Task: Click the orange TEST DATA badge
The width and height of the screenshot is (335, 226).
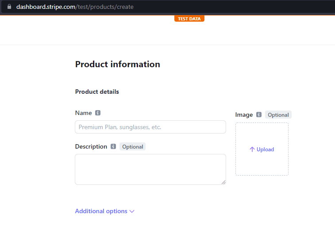Action: 189,19
